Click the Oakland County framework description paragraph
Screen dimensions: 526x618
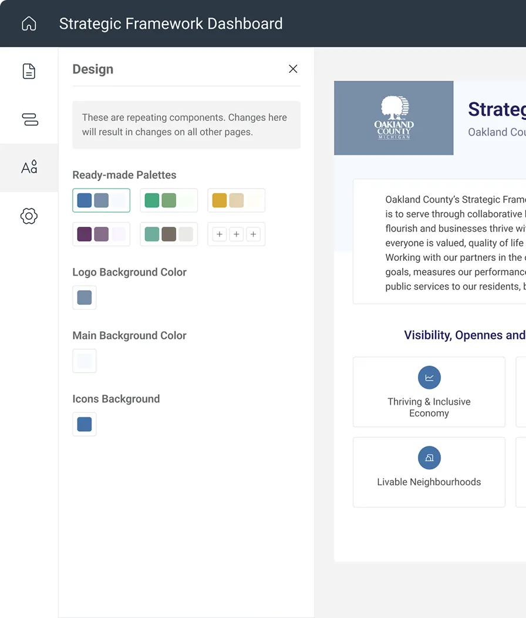pyautogui.click(x=456, y=243)
